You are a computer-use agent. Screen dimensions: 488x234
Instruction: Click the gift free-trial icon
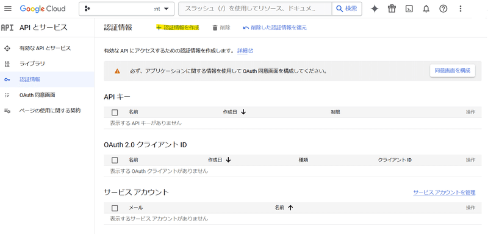tap(392, 9)
